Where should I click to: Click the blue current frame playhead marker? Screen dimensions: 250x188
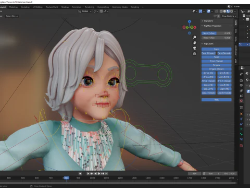66,178
